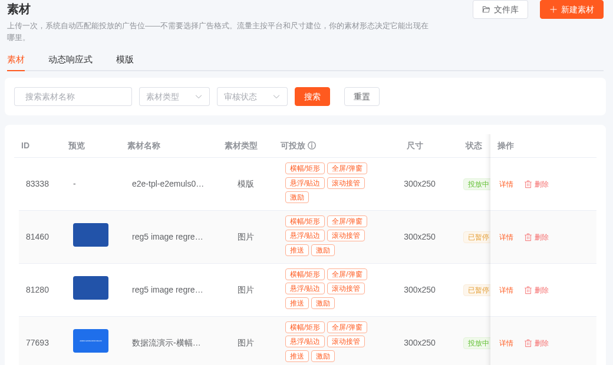Switch to the 模版 tab
613x365 pixels.
[x=125, y=59]
